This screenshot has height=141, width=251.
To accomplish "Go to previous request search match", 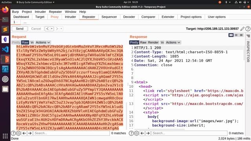I will [x=24, y=133].
